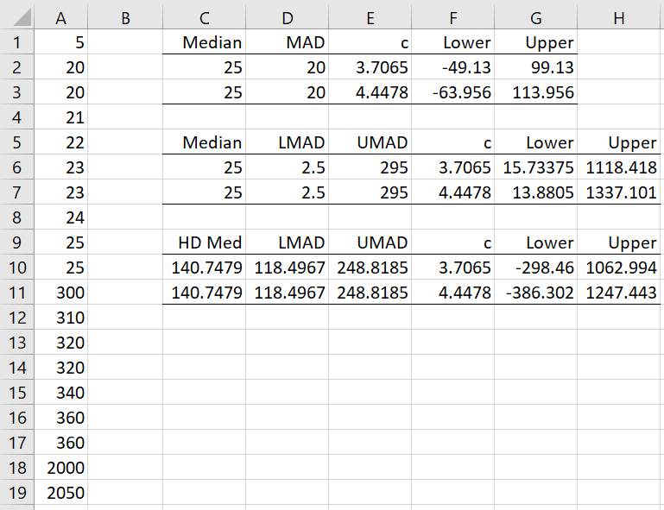
Task: Click the cell showing -49.13
Action: [452, 67]
